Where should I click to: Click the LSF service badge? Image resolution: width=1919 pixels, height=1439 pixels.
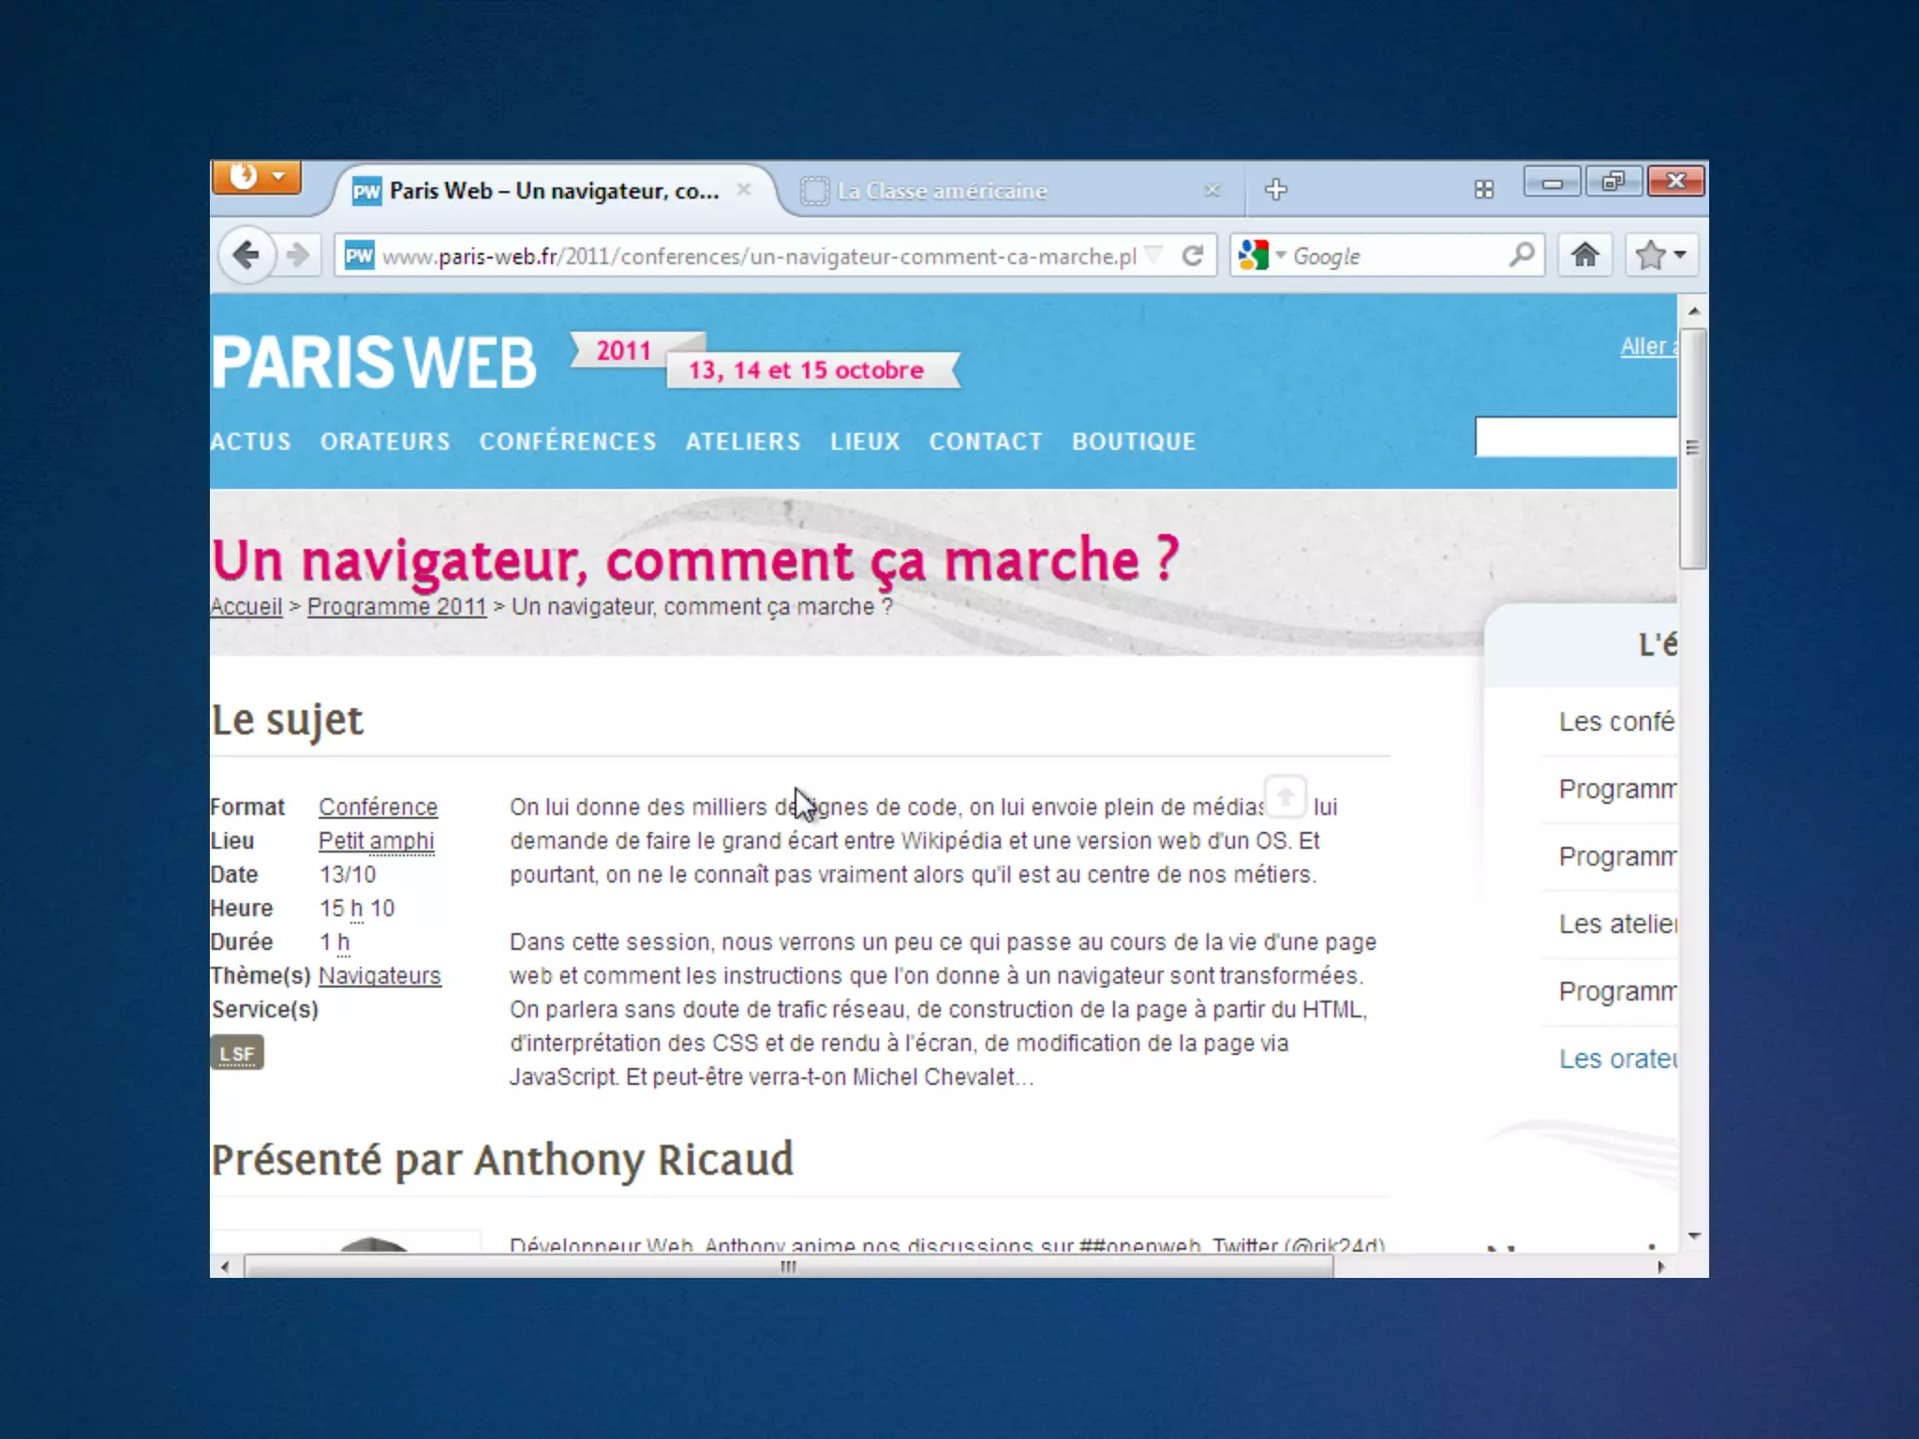[237, 1053]
